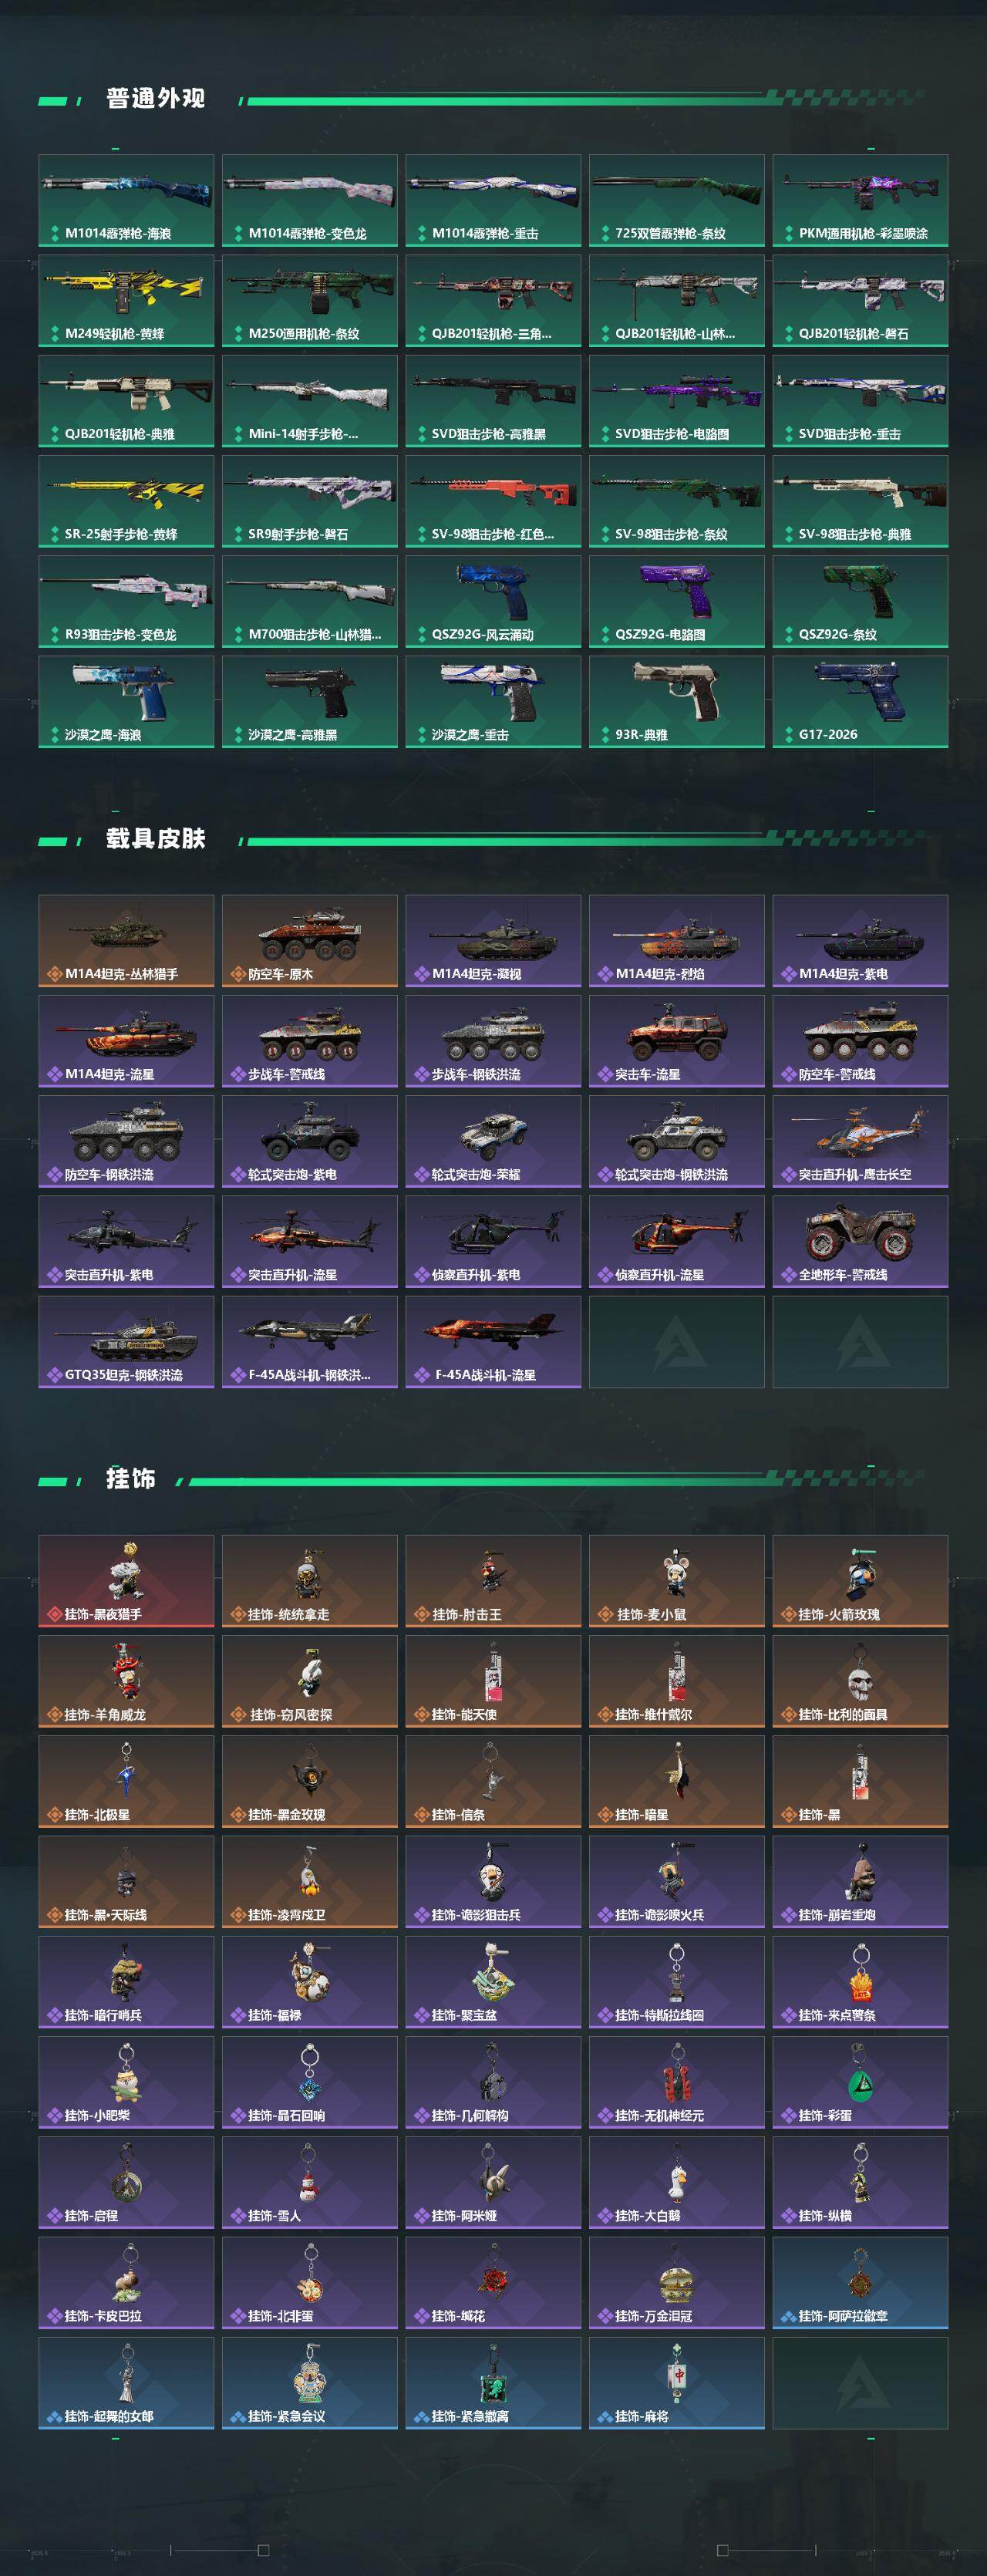Select the SVD狙击步枪-电路图 sniper skin
The height and width of the screenshot is (2576, 987).
coord(677,401)
